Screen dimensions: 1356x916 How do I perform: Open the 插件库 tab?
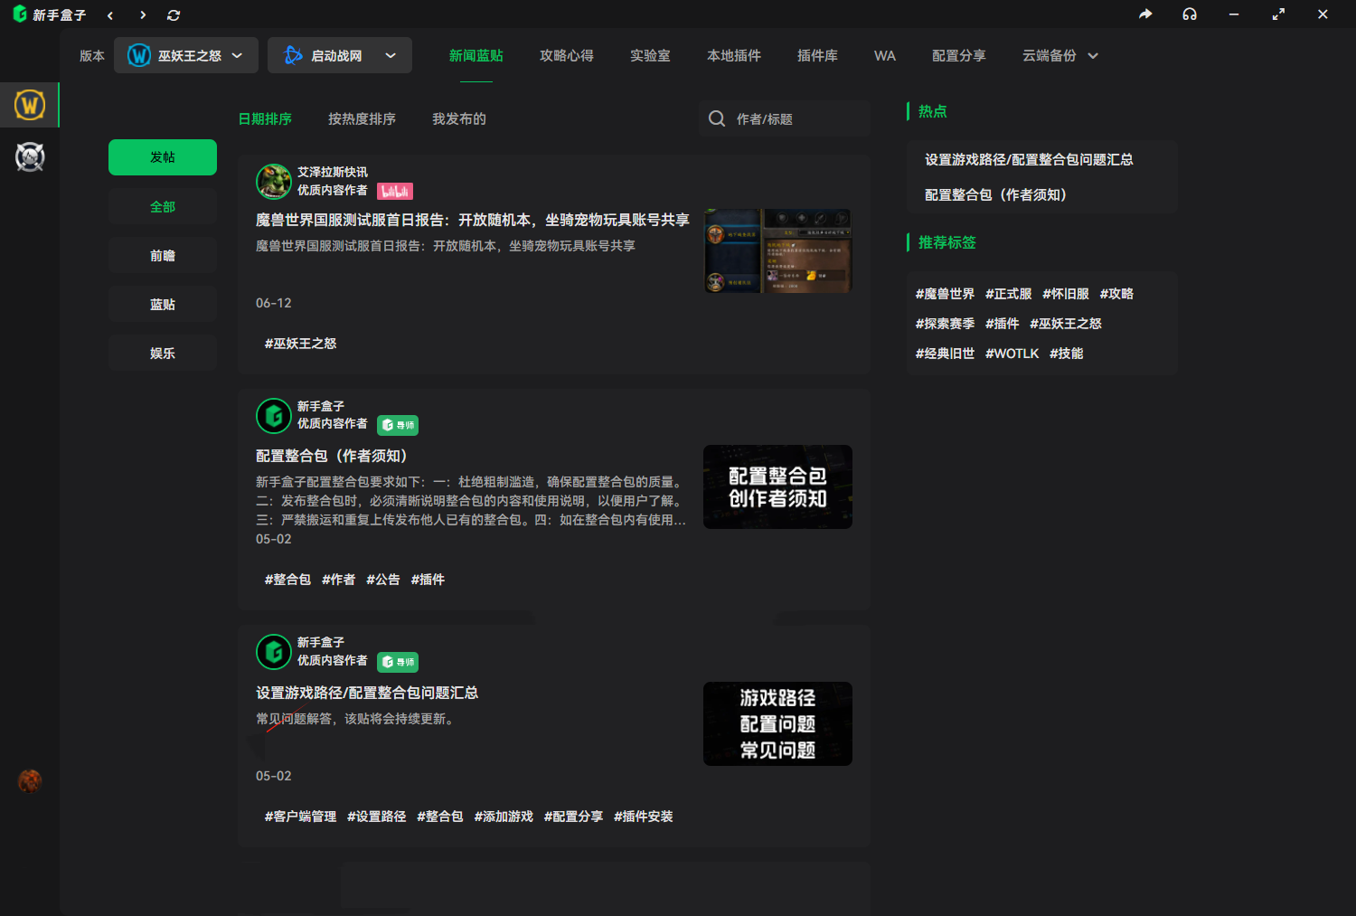pos(817,55)
